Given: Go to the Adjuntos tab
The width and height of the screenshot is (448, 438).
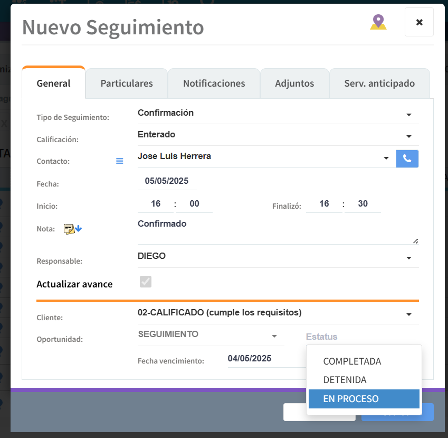Looking at the screenshot, I should tap(294, 83).
